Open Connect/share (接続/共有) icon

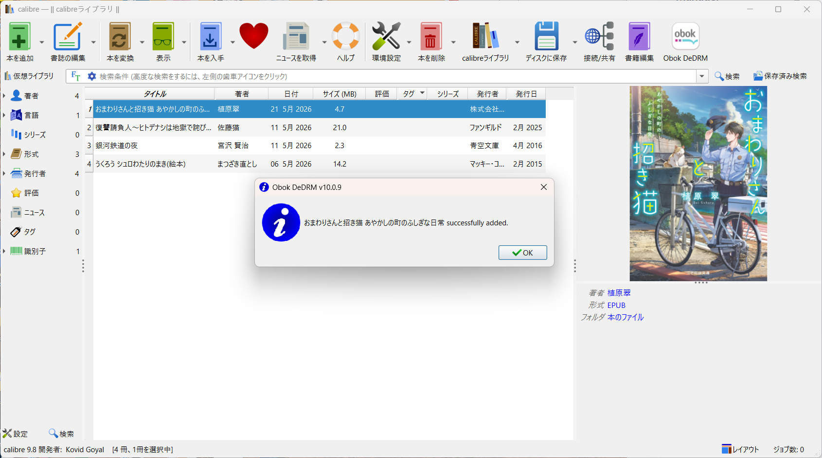(599, 36)
